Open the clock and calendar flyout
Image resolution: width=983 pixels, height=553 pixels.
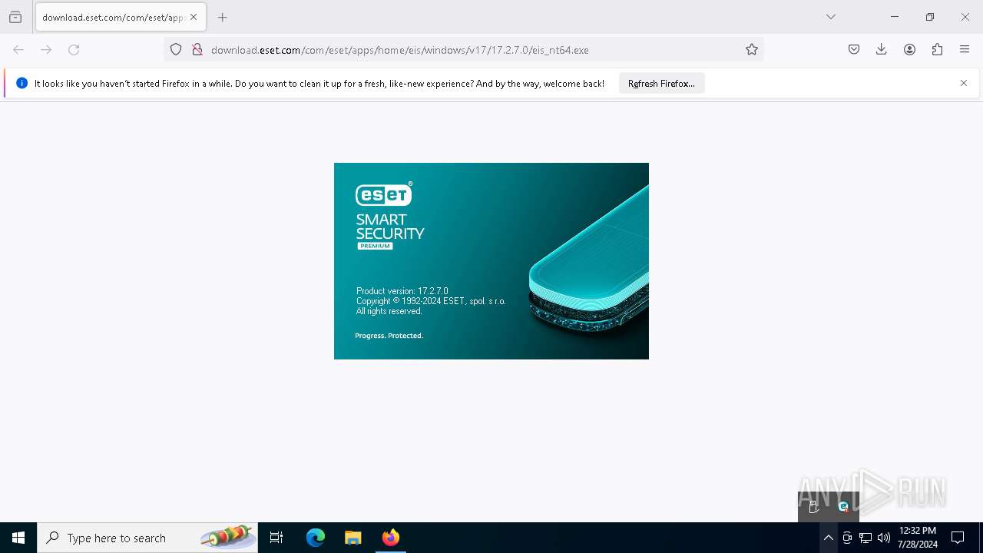pos(918,538)
